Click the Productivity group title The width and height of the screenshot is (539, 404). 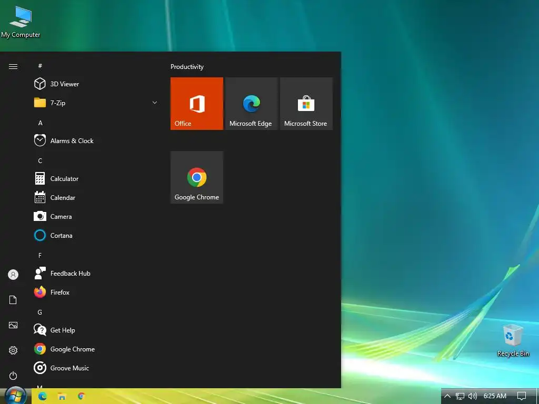coord(187,67)
